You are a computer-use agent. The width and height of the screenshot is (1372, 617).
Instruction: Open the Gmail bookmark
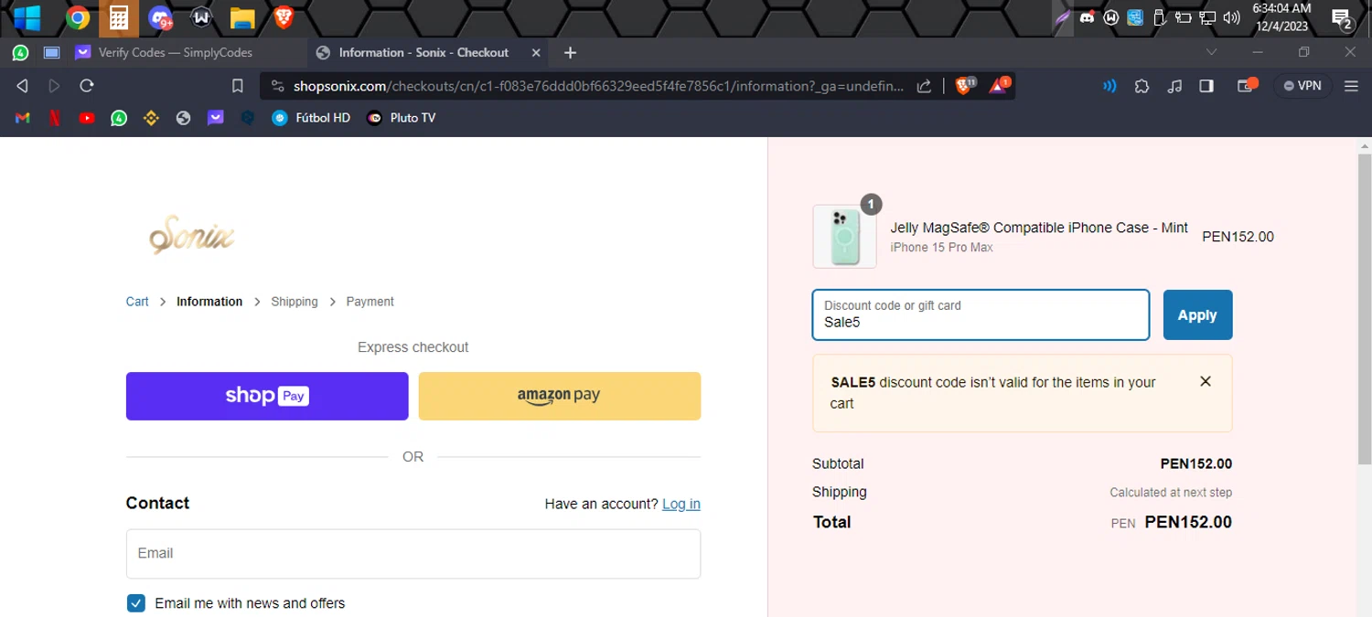click(23, 118)
